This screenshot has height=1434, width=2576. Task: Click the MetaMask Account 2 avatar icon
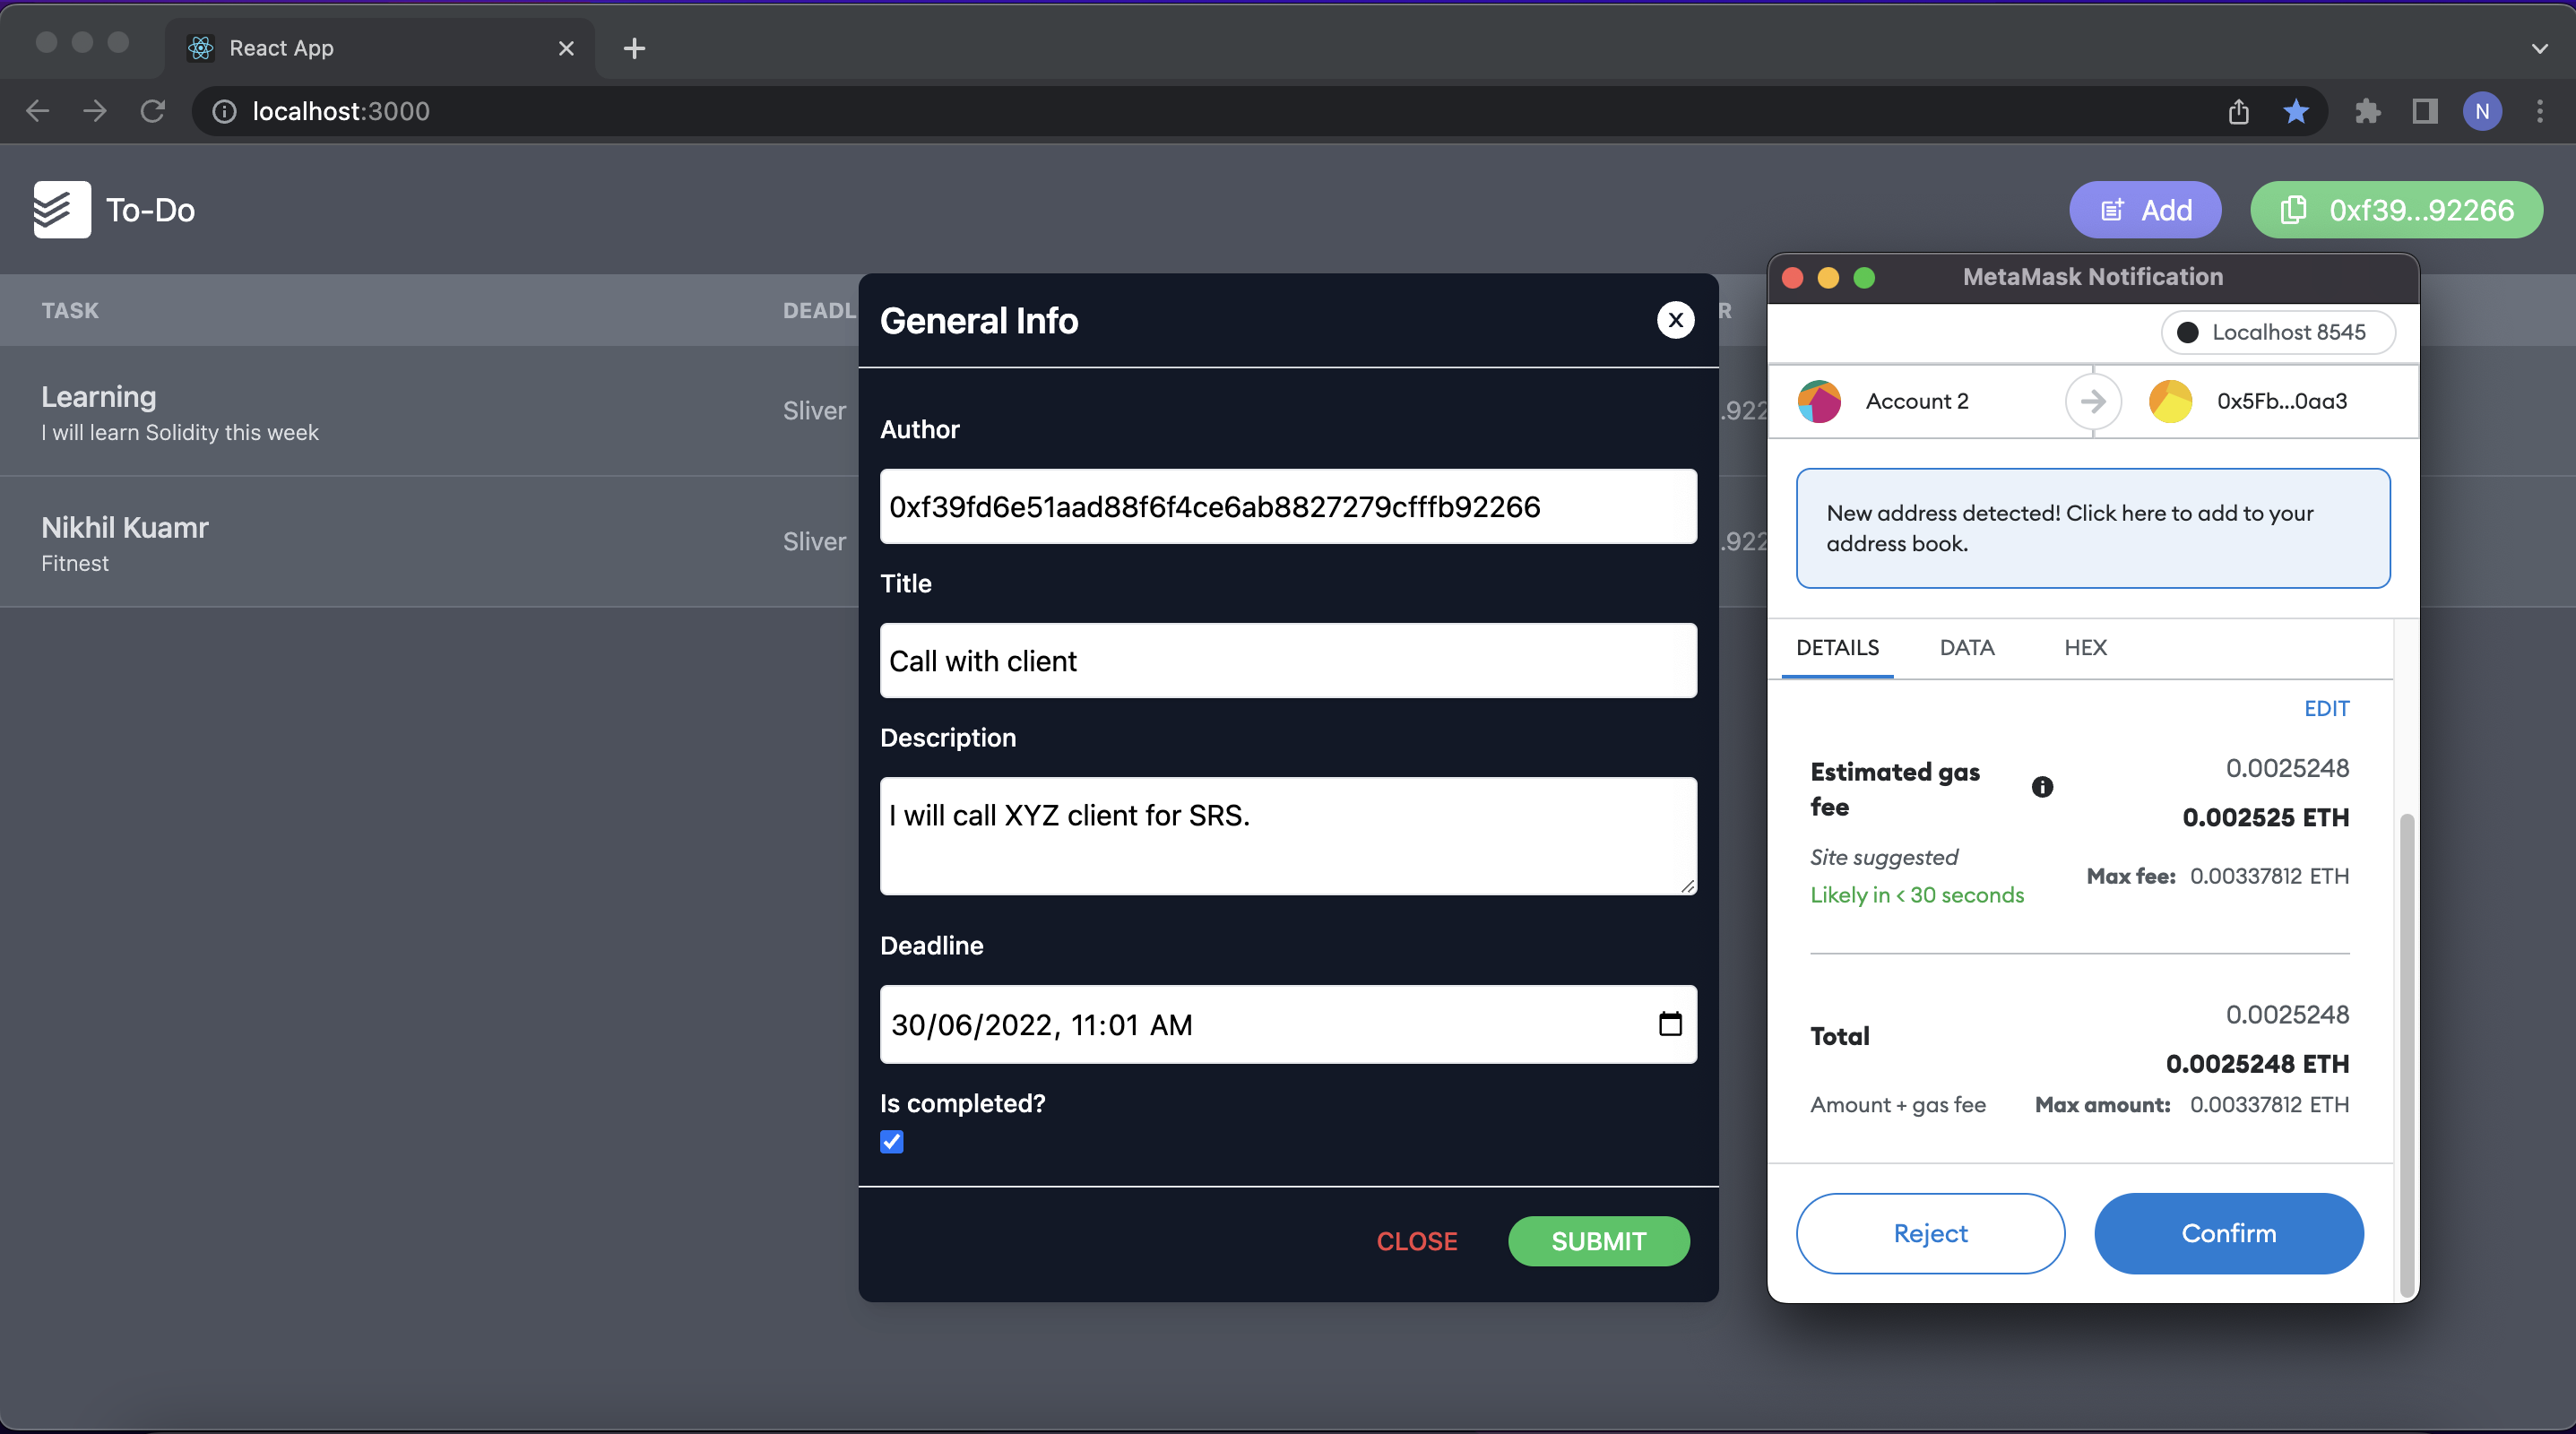[x=1820, y=401]
